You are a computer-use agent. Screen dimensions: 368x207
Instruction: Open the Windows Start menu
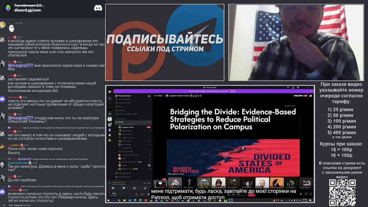click(x=108, y=200)
